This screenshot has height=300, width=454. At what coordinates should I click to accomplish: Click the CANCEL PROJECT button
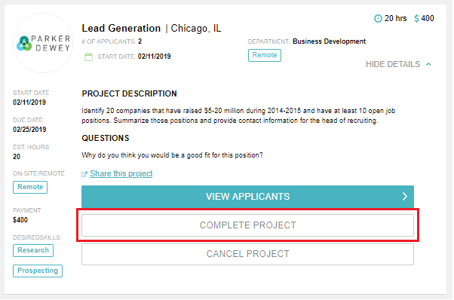point(247,254)
